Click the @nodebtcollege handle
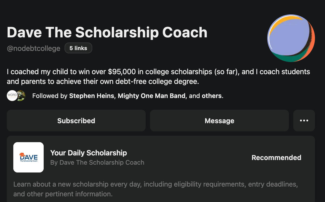The height and width of the screenshot is (202, 325). tap(34, 48)
